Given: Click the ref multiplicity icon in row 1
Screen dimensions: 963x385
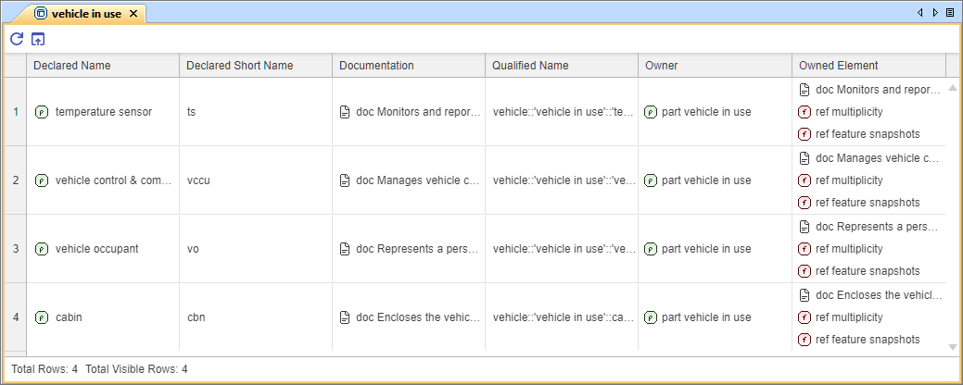Looking at the screenshot, I should tap(805, 112).
